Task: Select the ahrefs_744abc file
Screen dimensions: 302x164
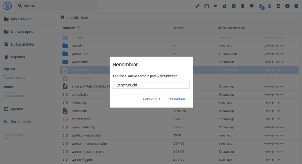Action: click(180, 86)
